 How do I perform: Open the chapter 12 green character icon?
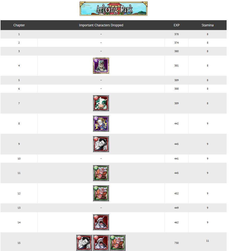[101, 193]
